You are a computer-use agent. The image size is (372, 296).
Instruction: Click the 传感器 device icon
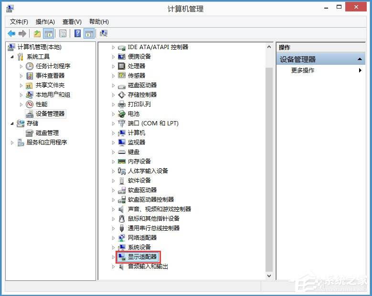122,75
